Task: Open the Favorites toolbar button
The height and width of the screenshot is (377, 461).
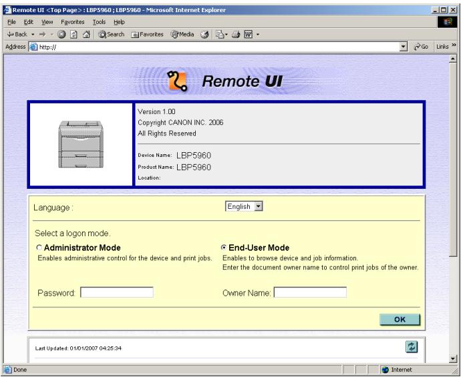Action: tap(147, 34)
